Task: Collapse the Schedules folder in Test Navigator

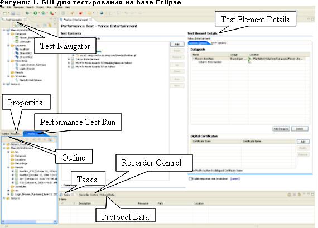Action: (8, 76)
